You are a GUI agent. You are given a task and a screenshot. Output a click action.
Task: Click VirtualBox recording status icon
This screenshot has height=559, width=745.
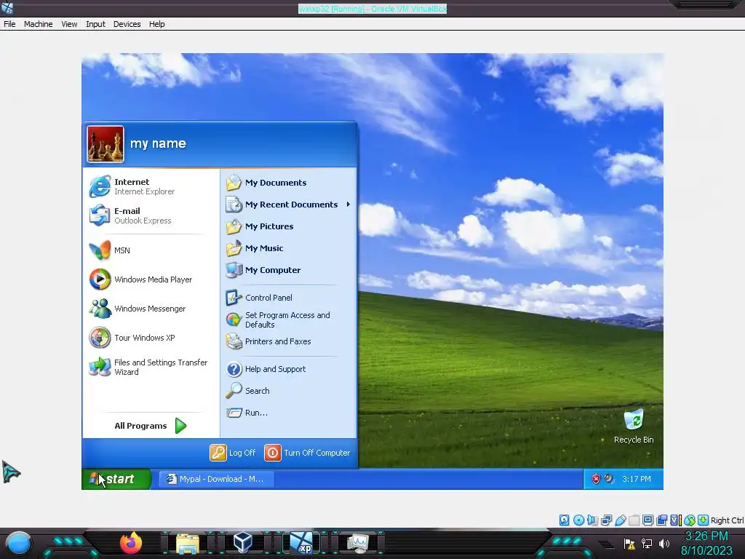coord(661,520)
